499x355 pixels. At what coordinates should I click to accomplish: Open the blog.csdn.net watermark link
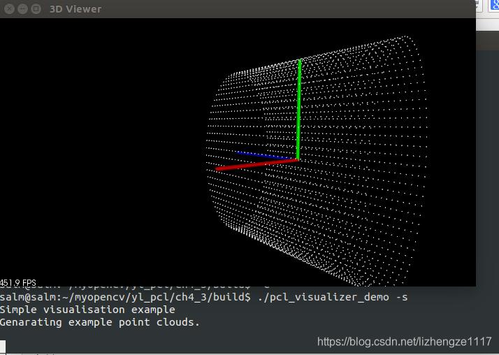pyautogui.click(x=404, y=342)
